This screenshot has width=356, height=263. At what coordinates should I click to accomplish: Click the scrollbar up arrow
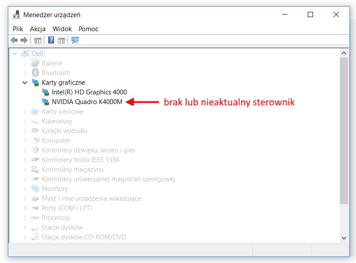[344, 53]
